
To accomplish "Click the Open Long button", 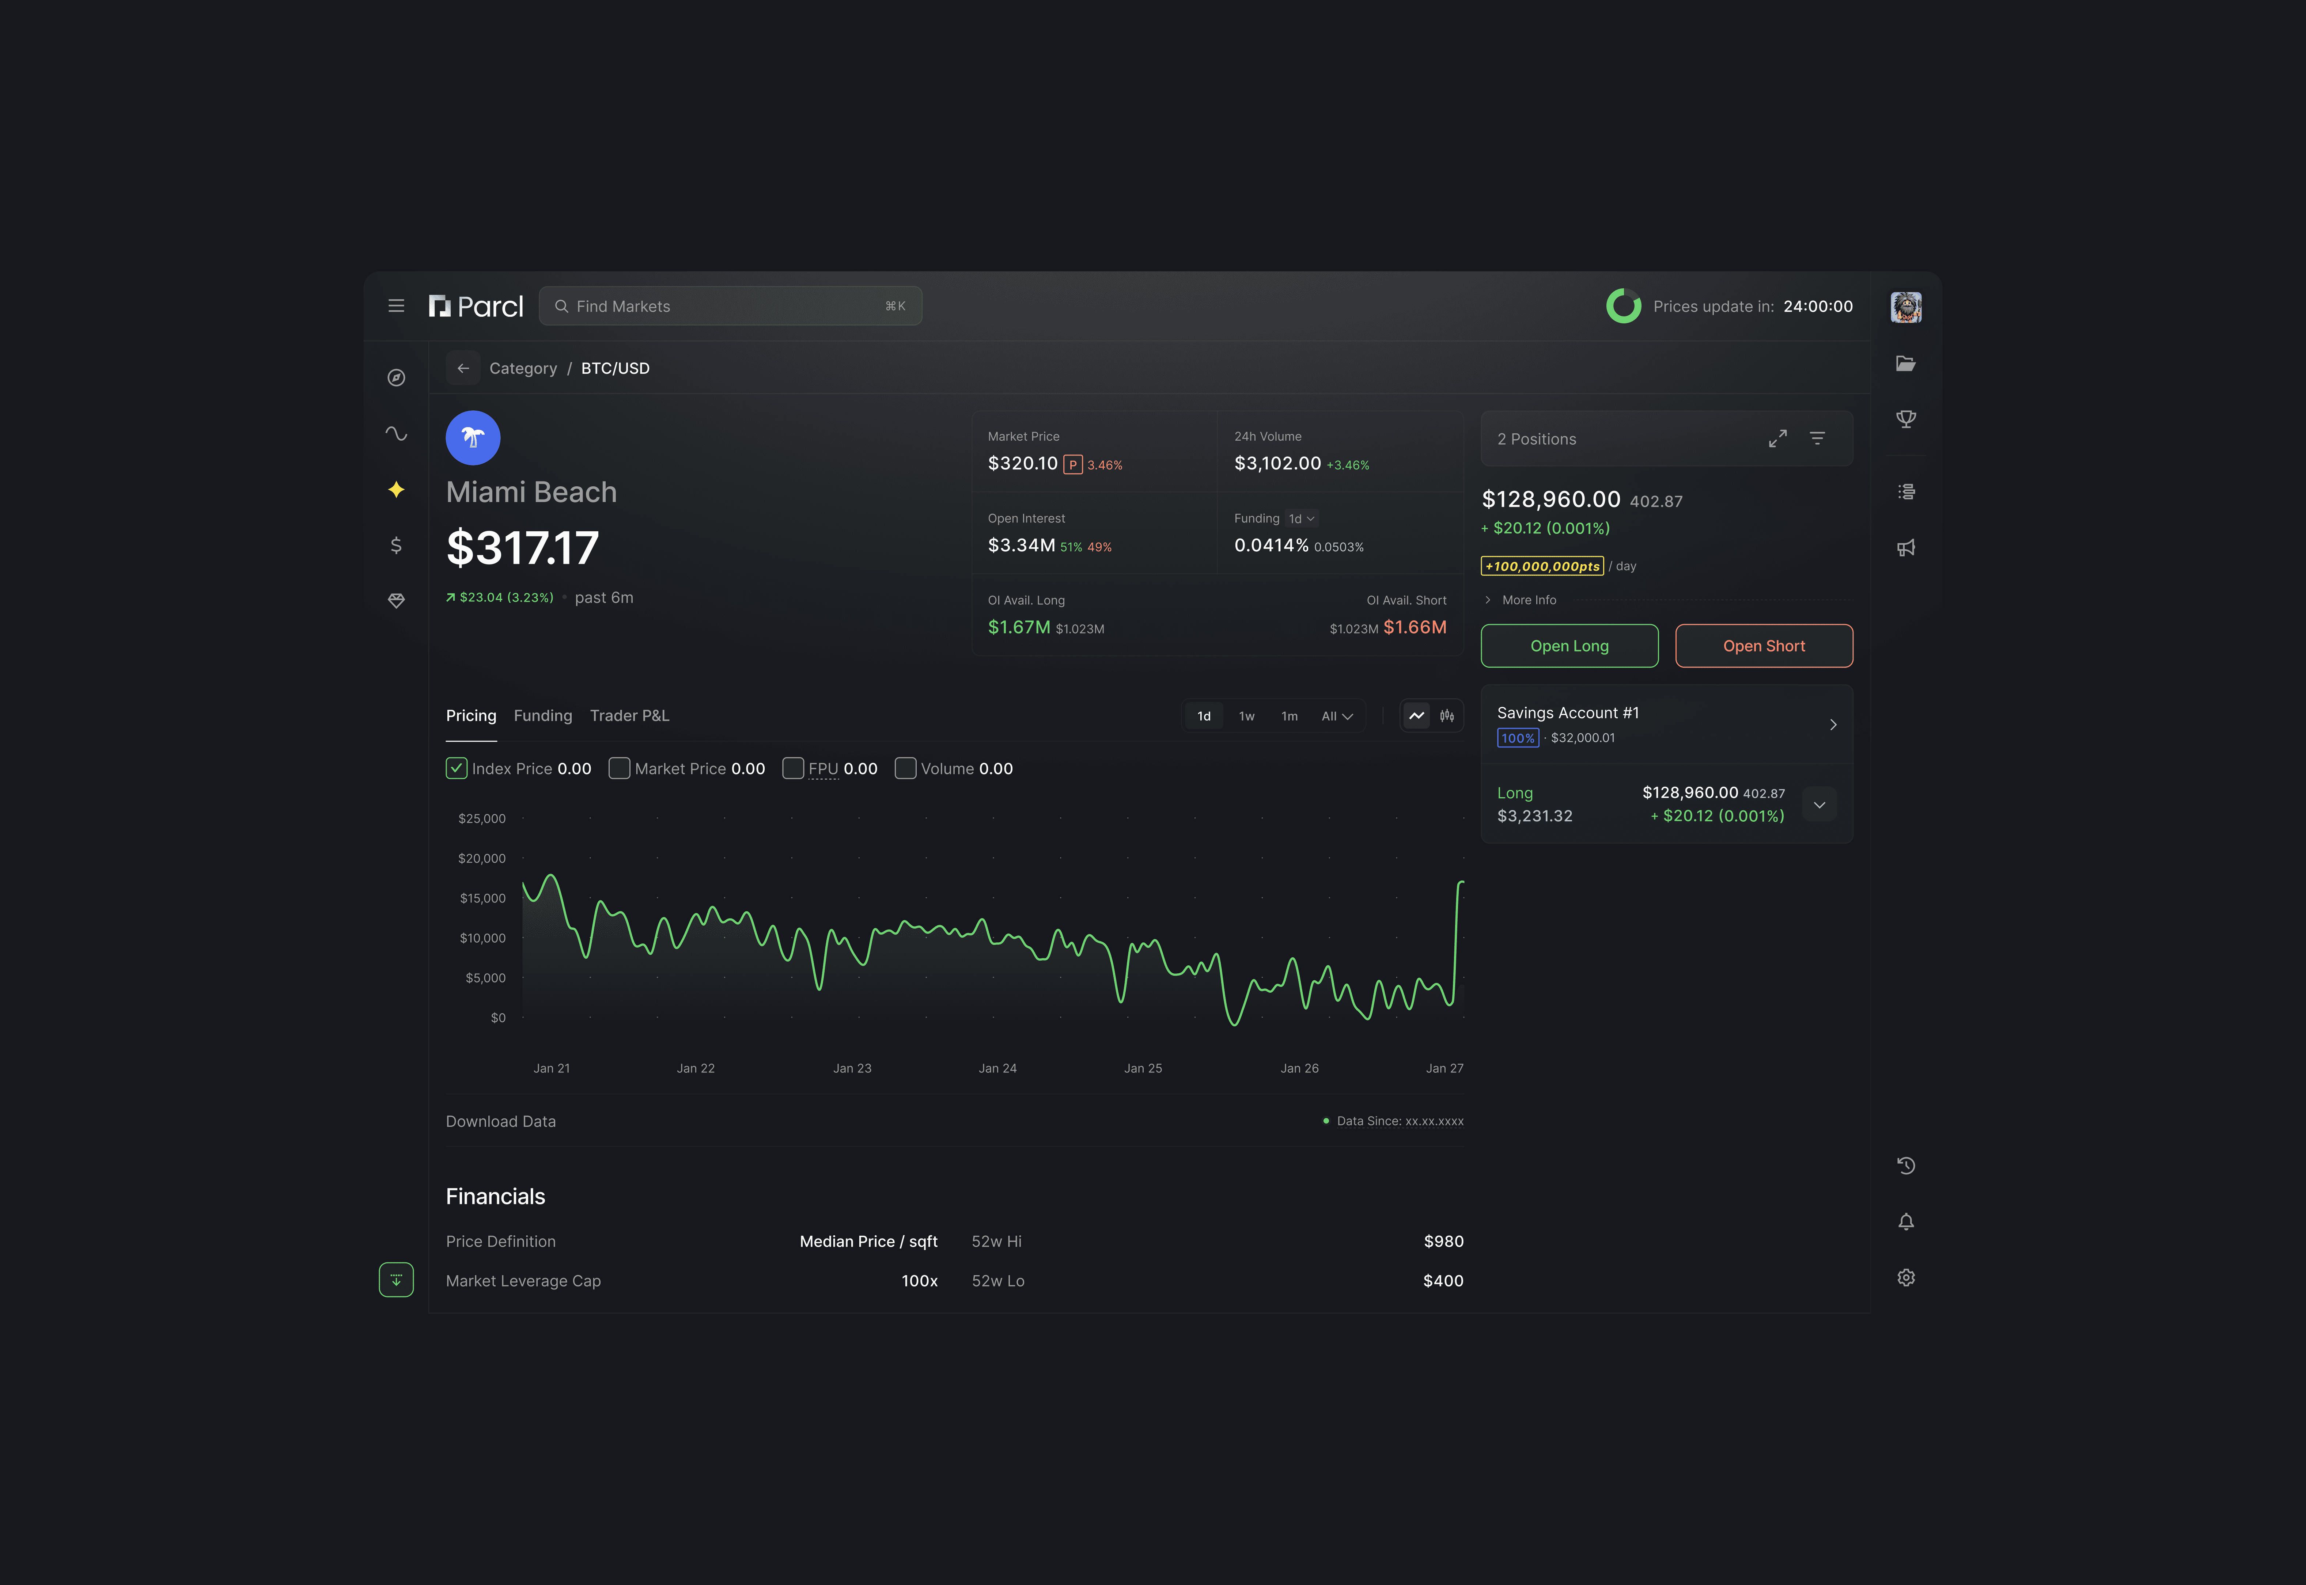I will coord(1570,646).
